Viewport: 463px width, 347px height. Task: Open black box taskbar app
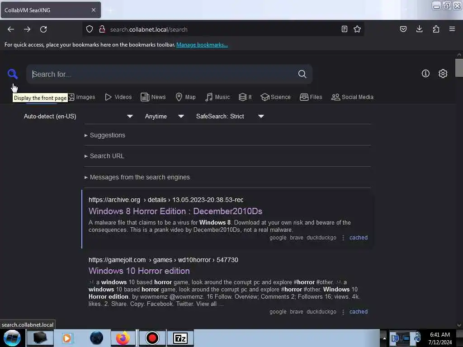(x=40, y=338)
